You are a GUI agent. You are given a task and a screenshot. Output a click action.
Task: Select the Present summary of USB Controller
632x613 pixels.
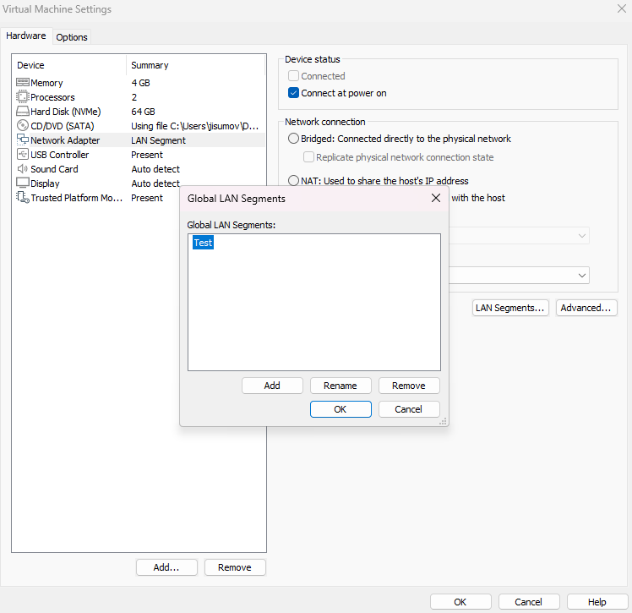tap(147, 155)
